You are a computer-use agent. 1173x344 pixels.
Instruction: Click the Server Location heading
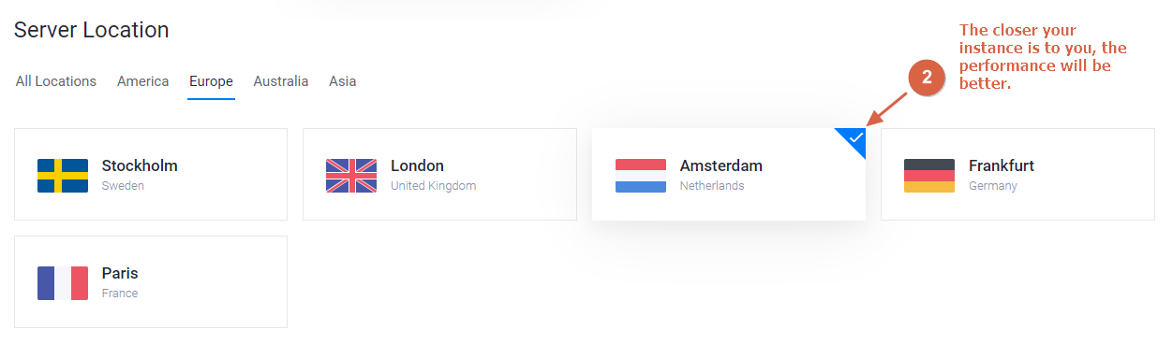tap(92, 30)
